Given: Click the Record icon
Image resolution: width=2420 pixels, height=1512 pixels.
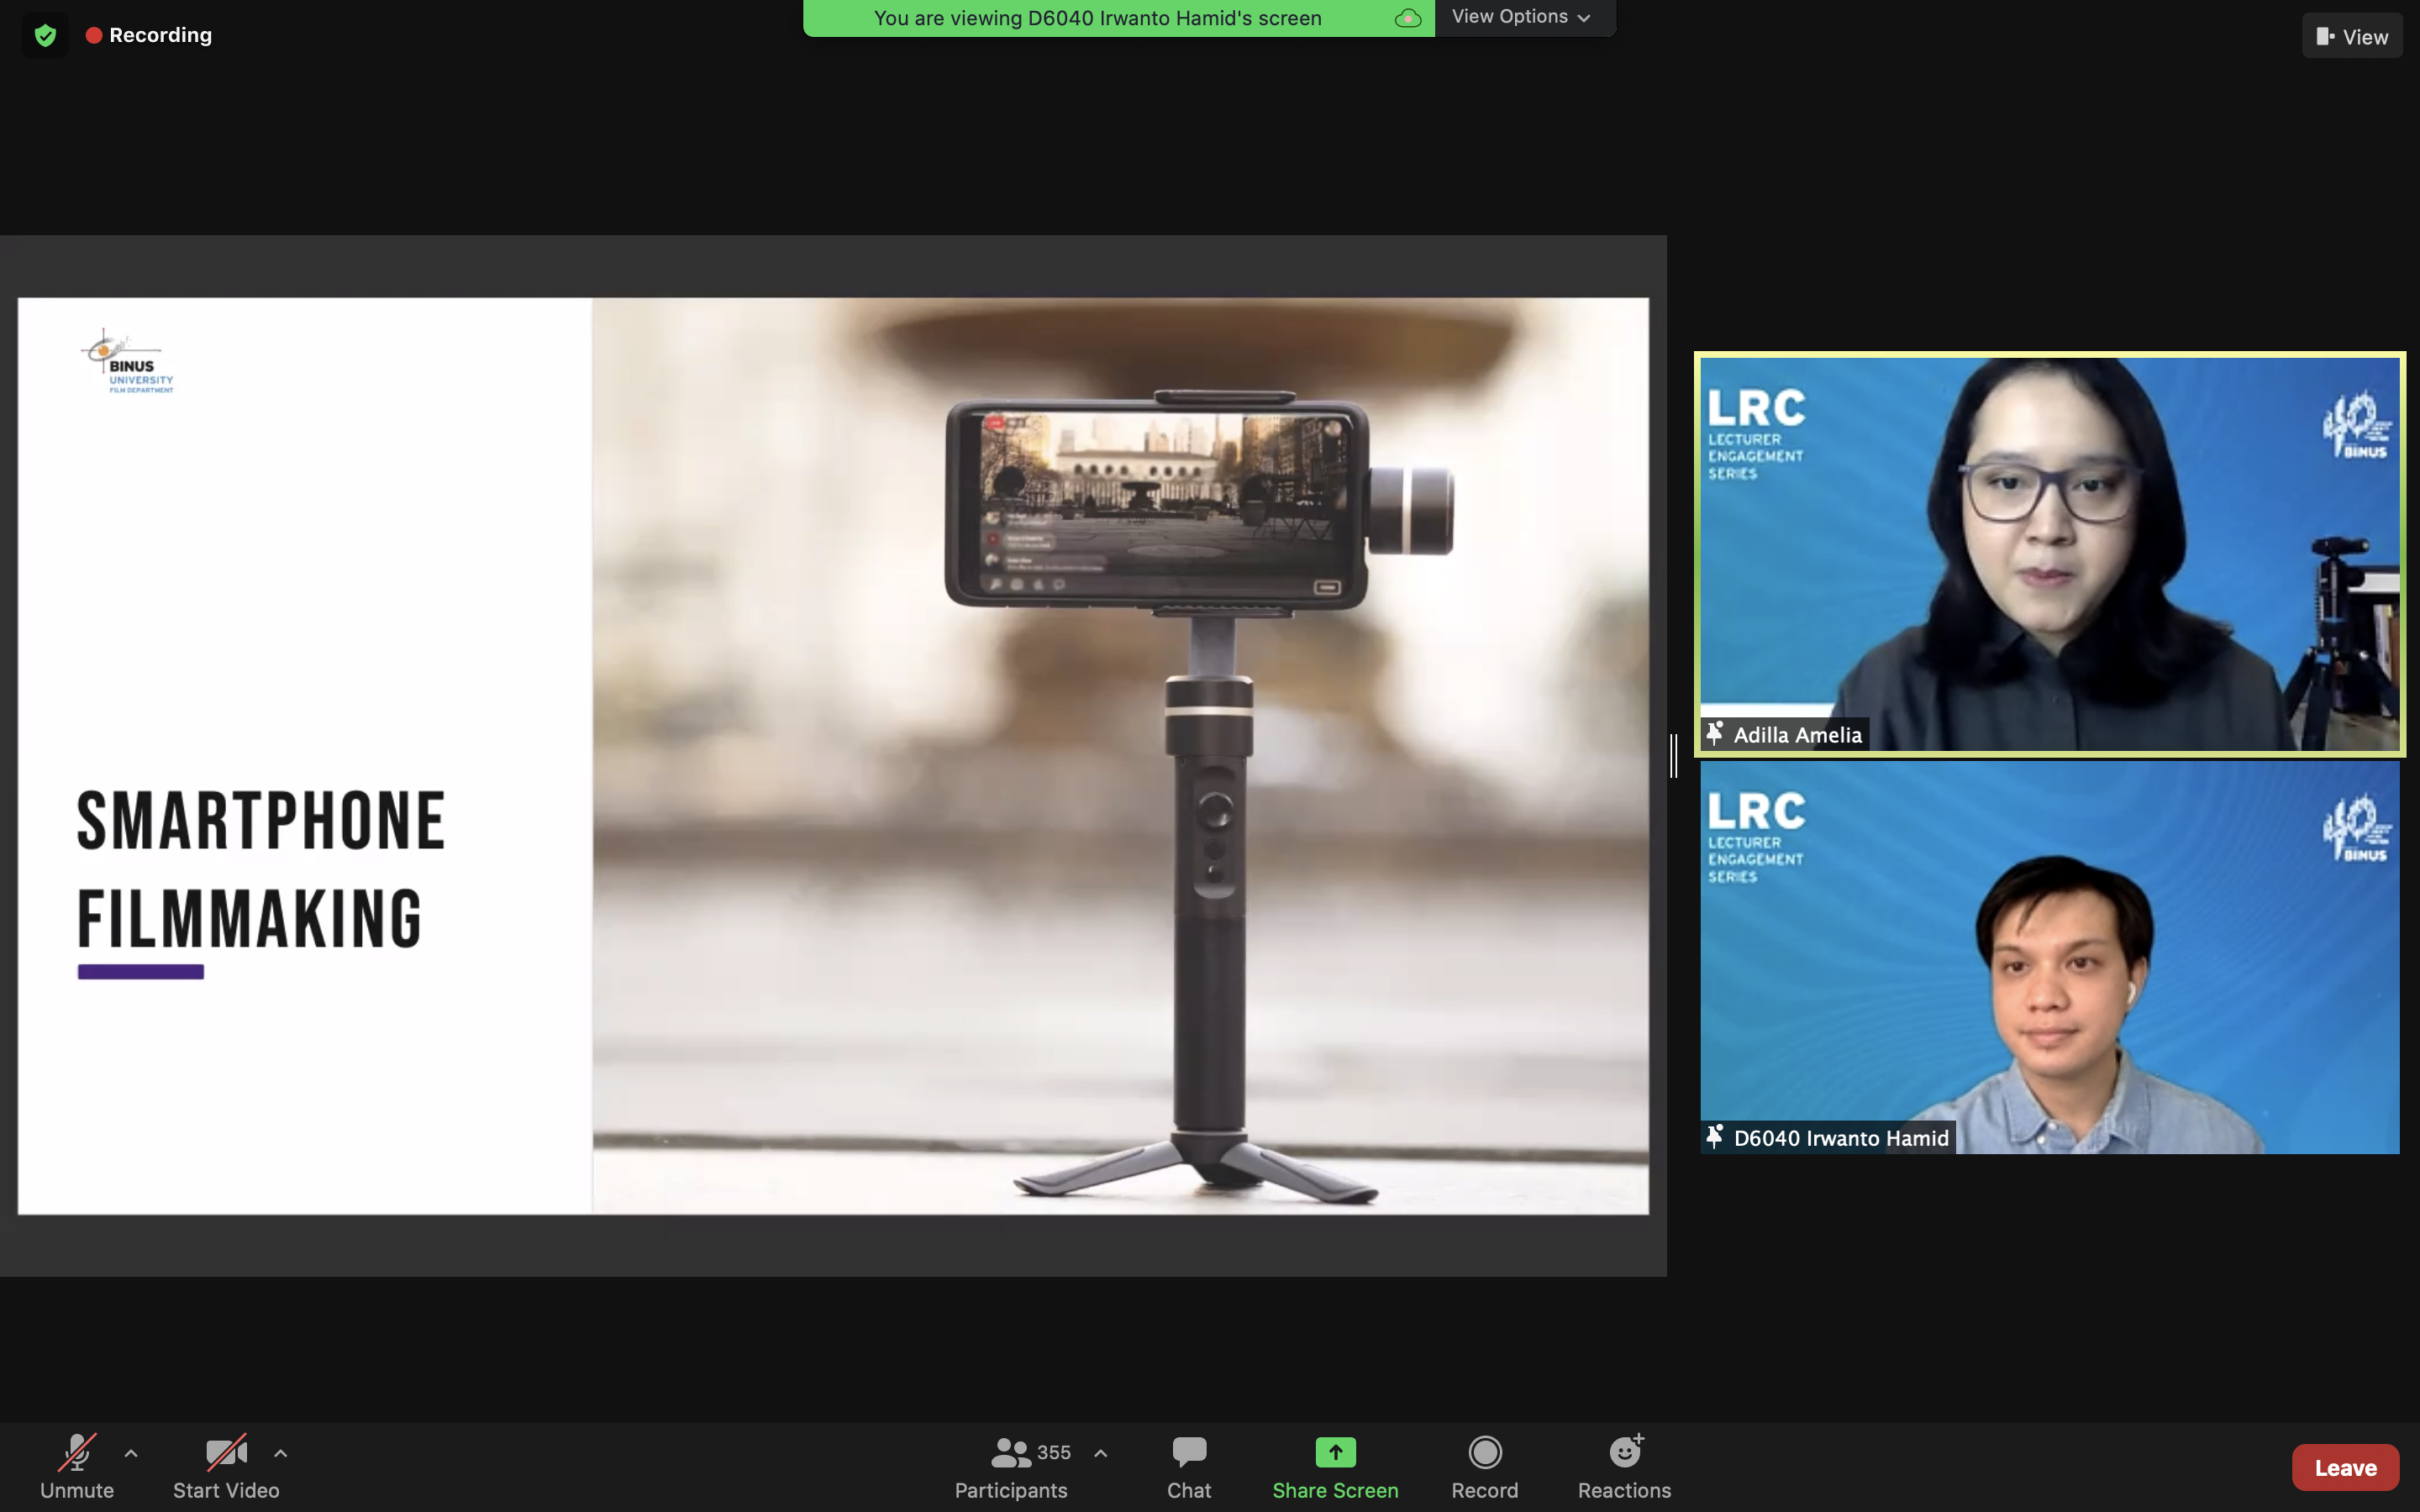Looking at the screenshot, I should (x=1484, y=1452).
